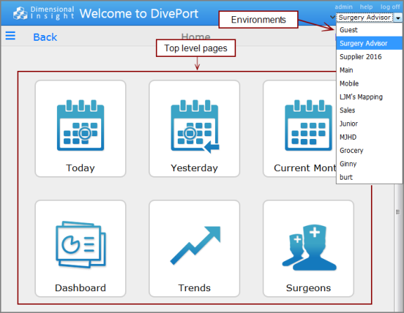Switch to the Grocery environment

369,150
